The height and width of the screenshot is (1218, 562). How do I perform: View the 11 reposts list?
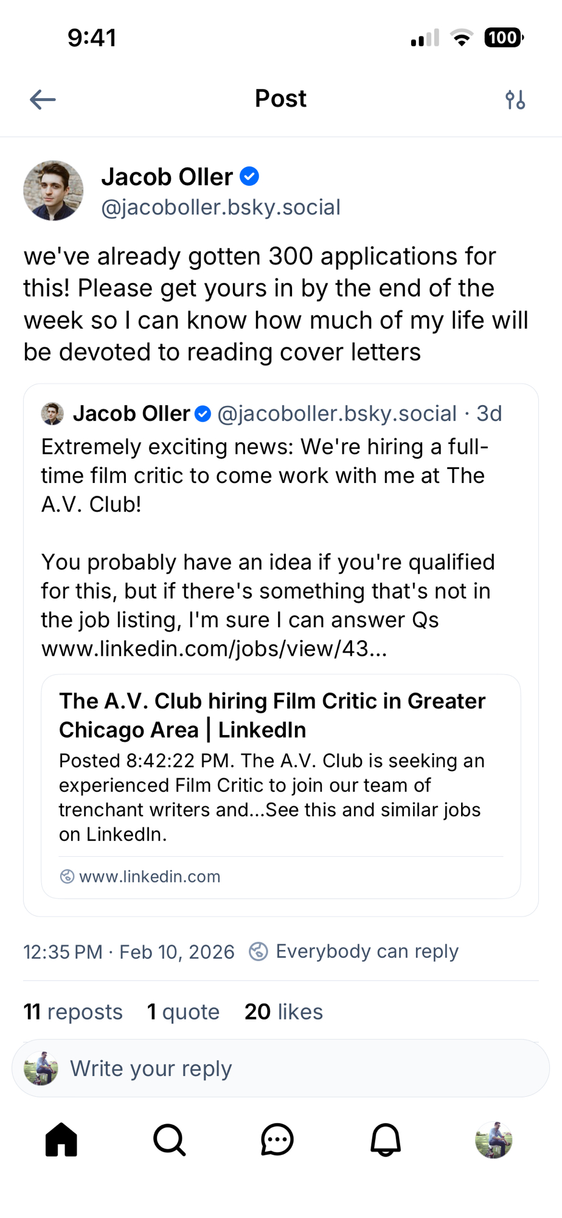73,1012
